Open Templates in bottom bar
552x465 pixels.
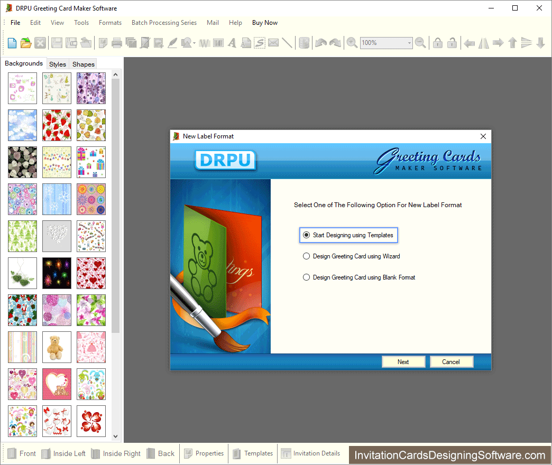pos(253,453)
